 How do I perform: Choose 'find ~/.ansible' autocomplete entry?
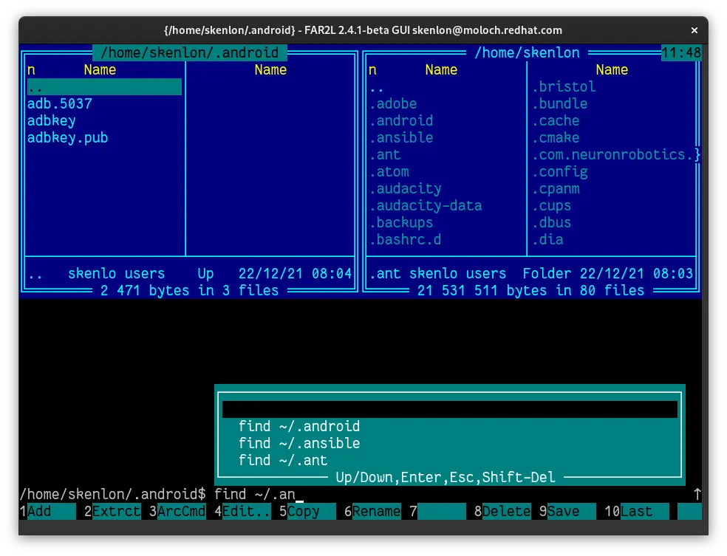(x=299, y=443)
